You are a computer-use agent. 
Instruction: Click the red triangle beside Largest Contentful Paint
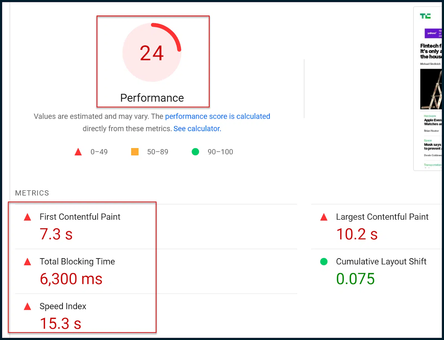[324, 217]
